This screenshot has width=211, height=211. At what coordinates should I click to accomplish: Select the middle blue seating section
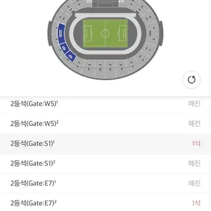(x=64, y=47)
